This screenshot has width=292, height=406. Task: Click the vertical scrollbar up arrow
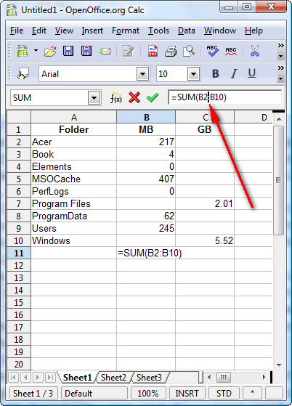279,119
